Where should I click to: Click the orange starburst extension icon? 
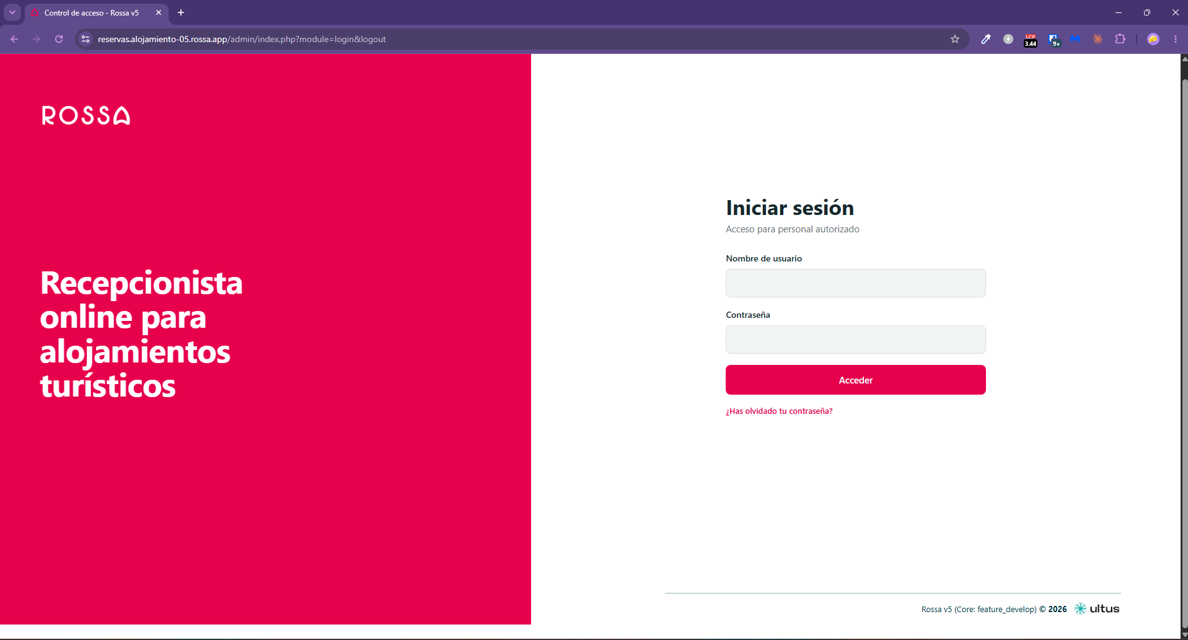[1098, 39]
